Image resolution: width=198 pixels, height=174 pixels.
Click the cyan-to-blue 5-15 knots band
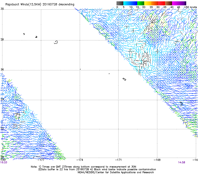(x=130, y=3)
